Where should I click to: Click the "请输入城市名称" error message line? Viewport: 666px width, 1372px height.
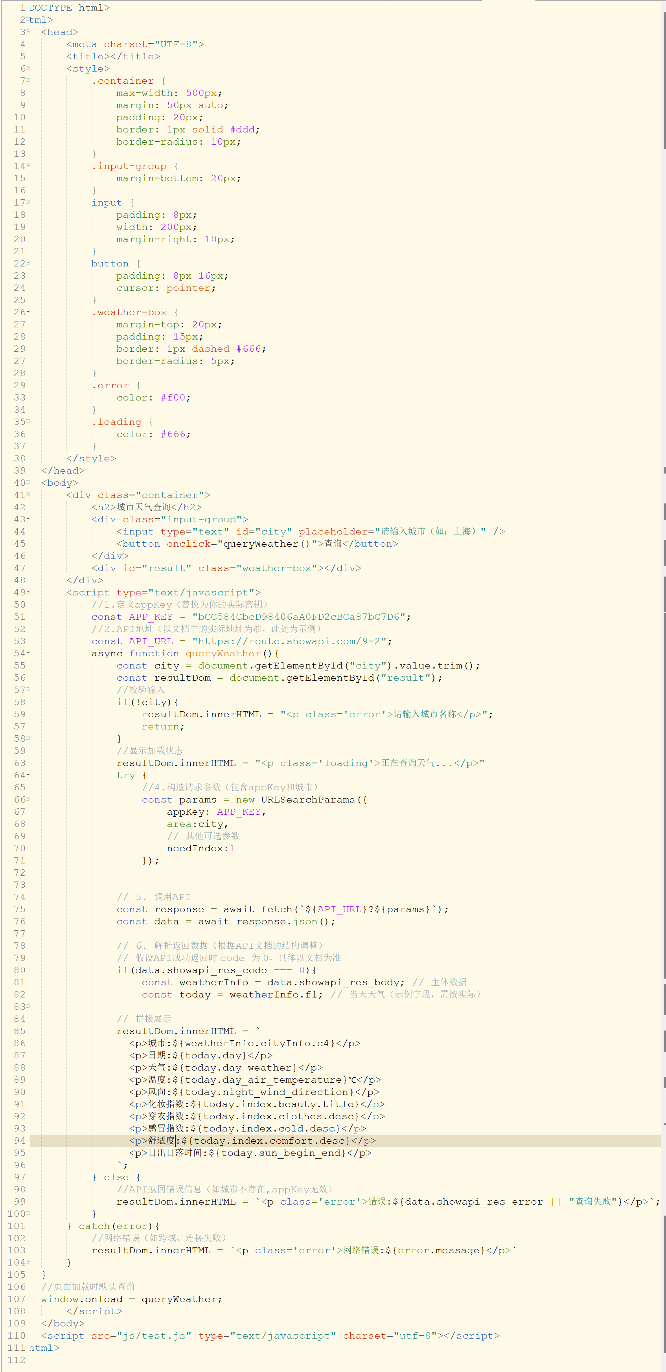tap(318, 714)
